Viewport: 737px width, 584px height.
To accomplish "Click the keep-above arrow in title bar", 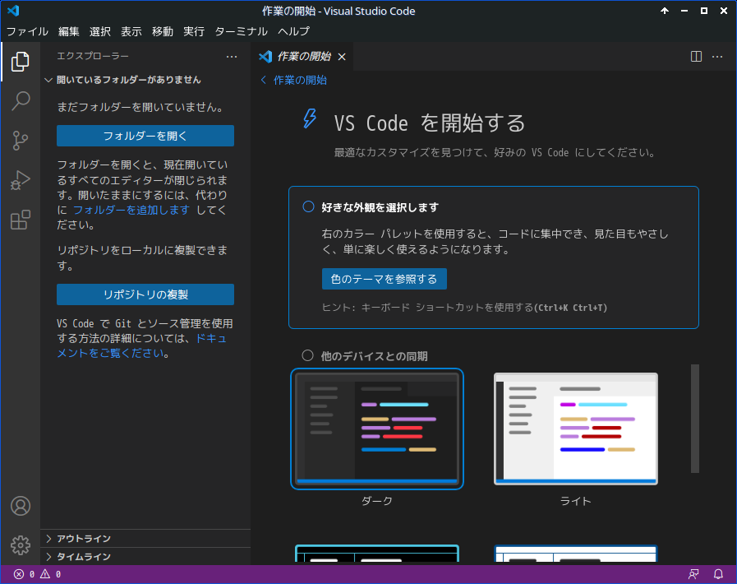I will (665, 11).
